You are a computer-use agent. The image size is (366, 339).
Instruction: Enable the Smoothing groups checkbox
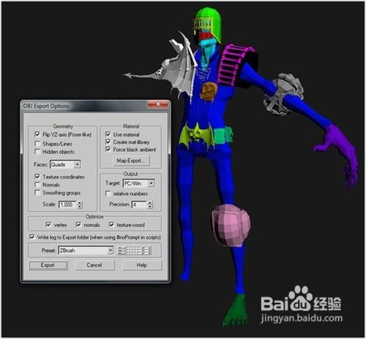click(37, 193)
